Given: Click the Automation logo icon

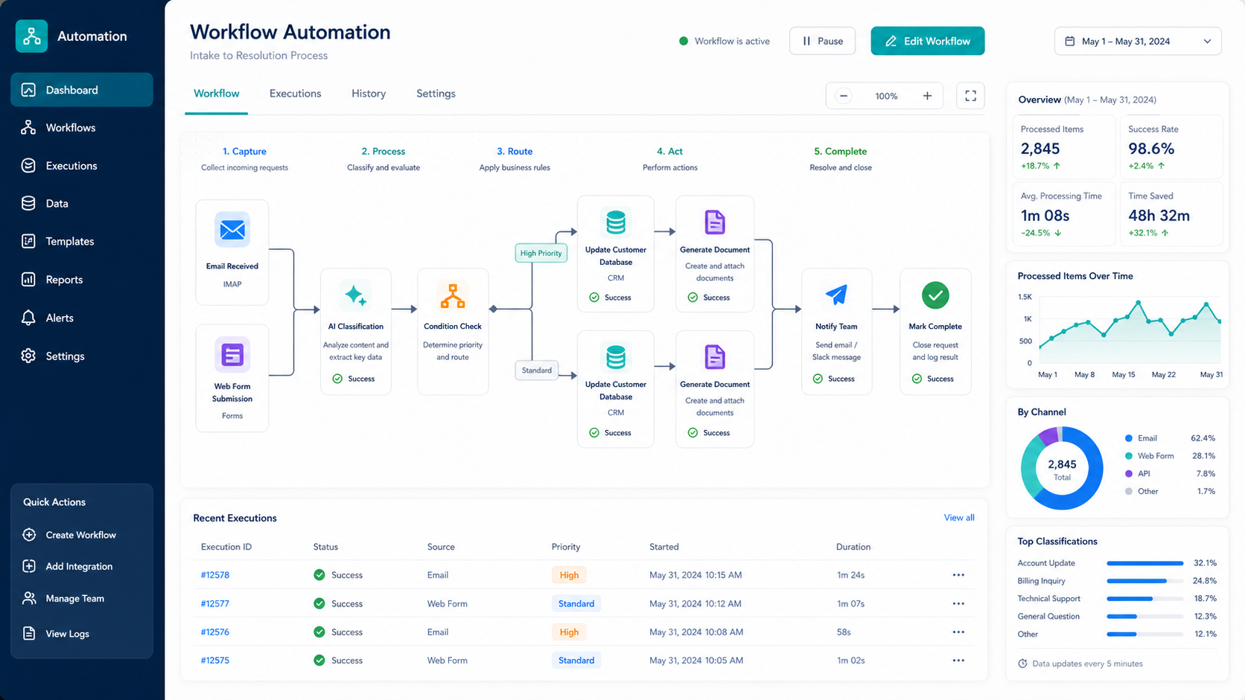Looking at the screenshot, I should 31,36.
